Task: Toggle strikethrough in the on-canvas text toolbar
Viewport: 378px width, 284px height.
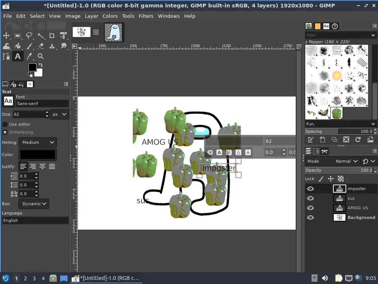Action: (x=248, y=152)
